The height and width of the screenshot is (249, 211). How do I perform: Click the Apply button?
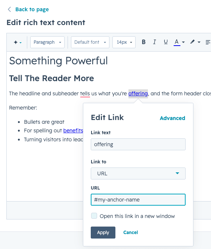tap(103, 232)
